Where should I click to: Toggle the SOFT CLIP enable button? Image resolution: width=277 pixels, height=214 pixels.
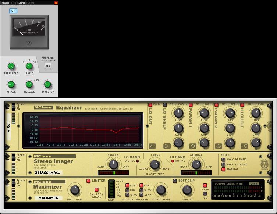(175, 181)
